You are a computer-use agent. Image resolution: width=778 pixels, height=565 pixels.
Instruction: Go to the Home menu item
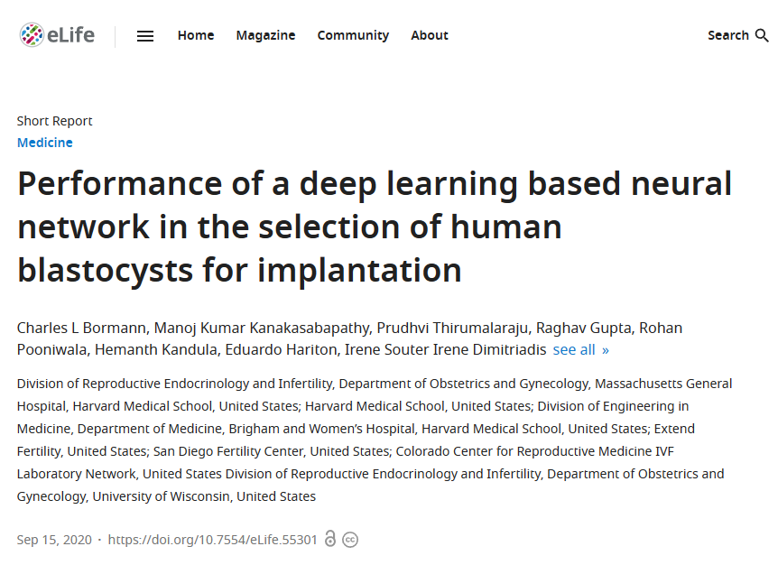pyautogui.click(x=196, y=35)
